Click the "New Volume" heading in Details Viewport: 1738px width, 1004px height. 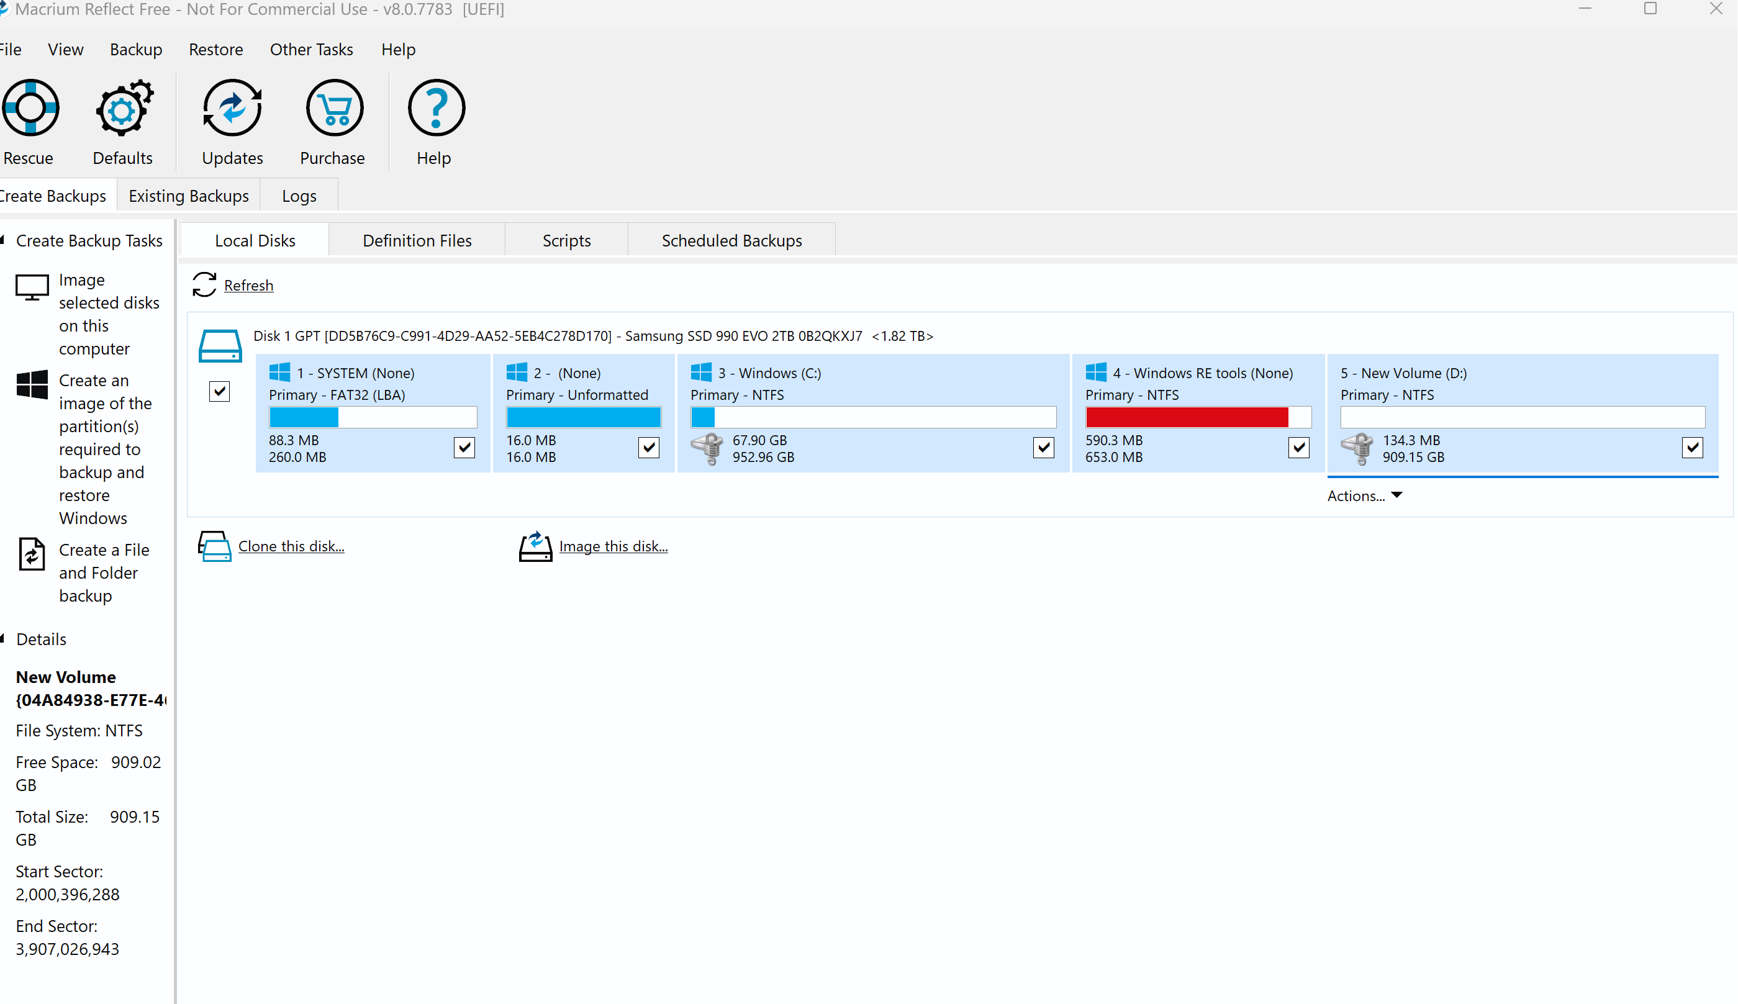pos(66,677)
